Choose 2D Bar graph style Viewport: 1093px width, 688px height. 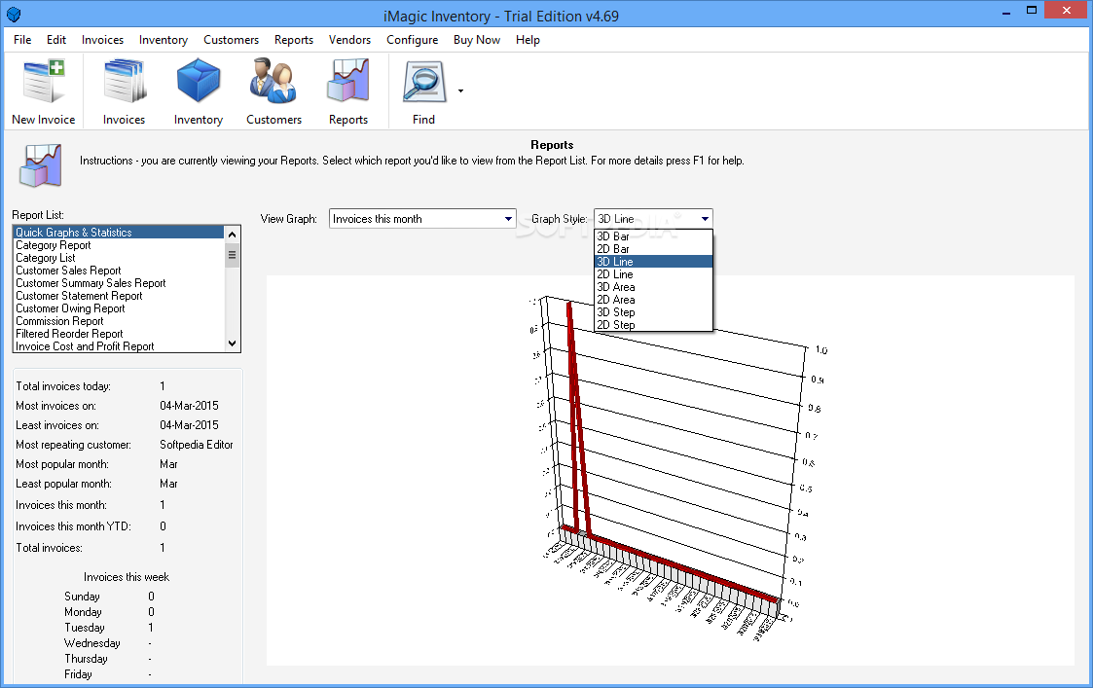653,249
